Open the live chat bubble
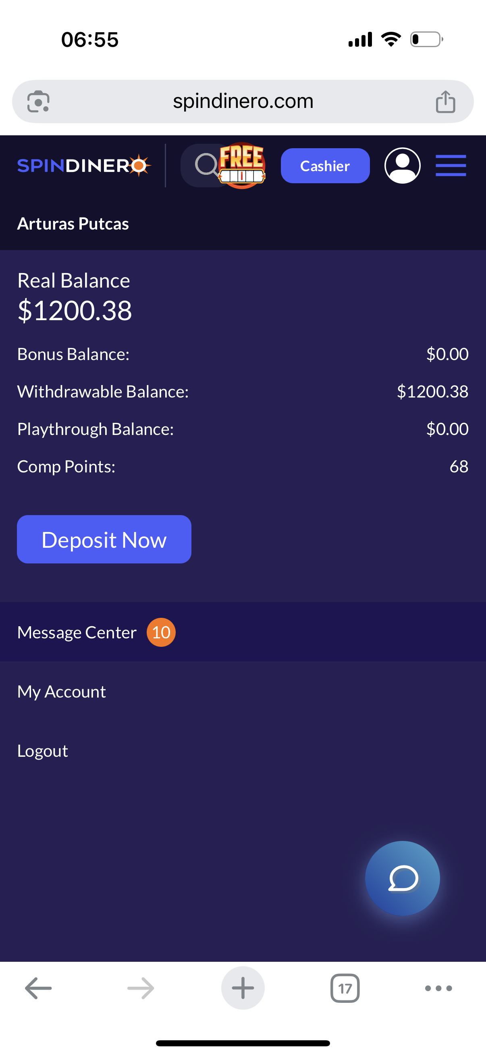 402,878
